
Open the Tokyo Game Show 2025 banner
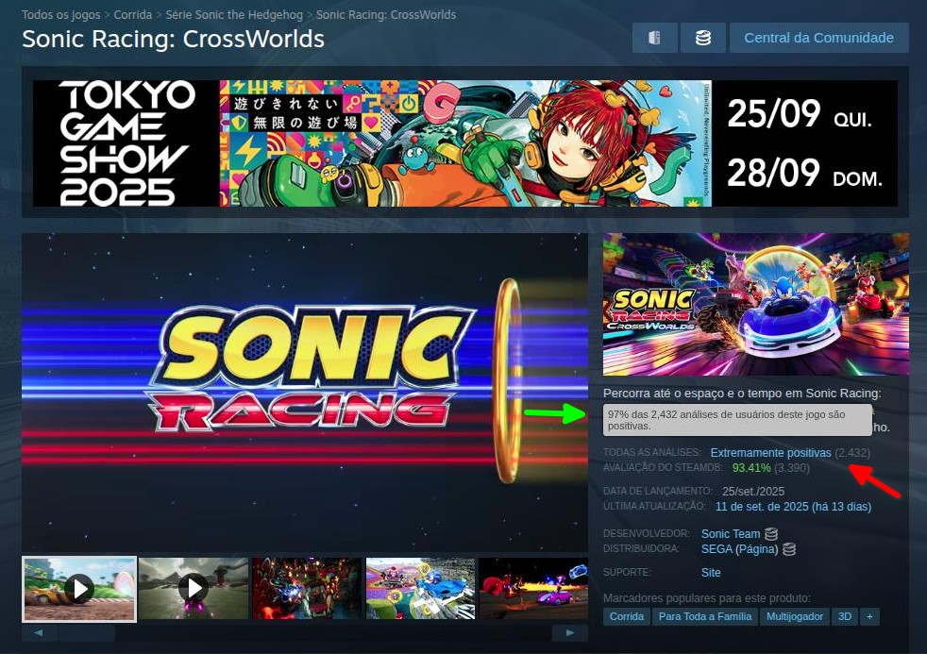(x=465, y=143)
